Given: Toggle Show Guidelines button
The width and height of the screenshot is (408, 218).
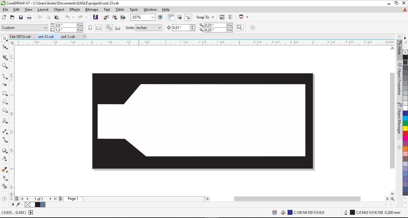Looking at the screenshot, I should (188, 17).
